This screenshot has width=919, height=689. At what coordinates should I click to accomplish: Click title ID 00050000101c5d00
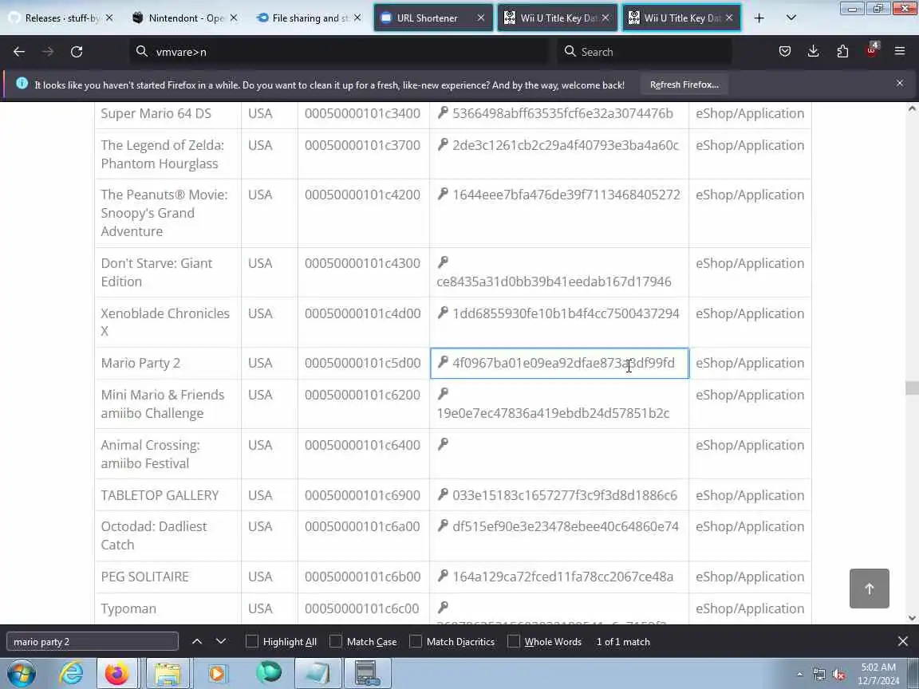363,363
